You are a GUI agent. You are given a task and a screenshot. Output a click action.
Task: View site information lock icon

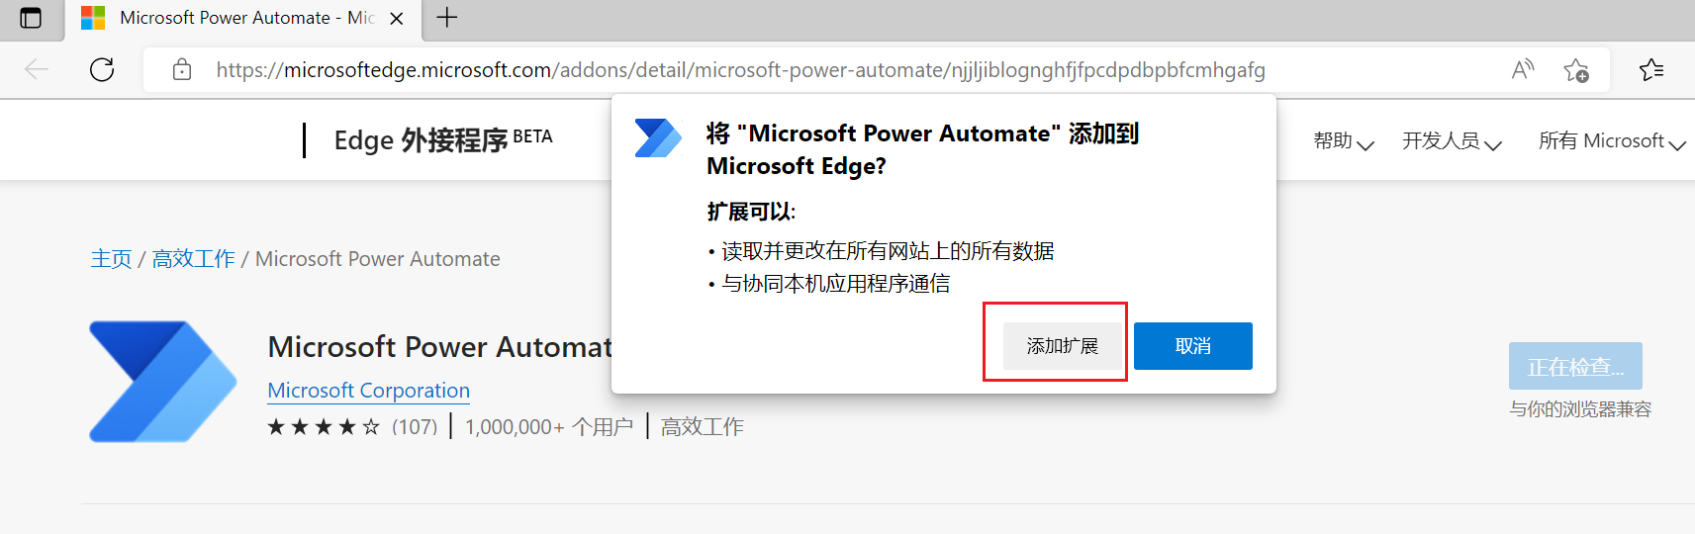tap(182, 69)
